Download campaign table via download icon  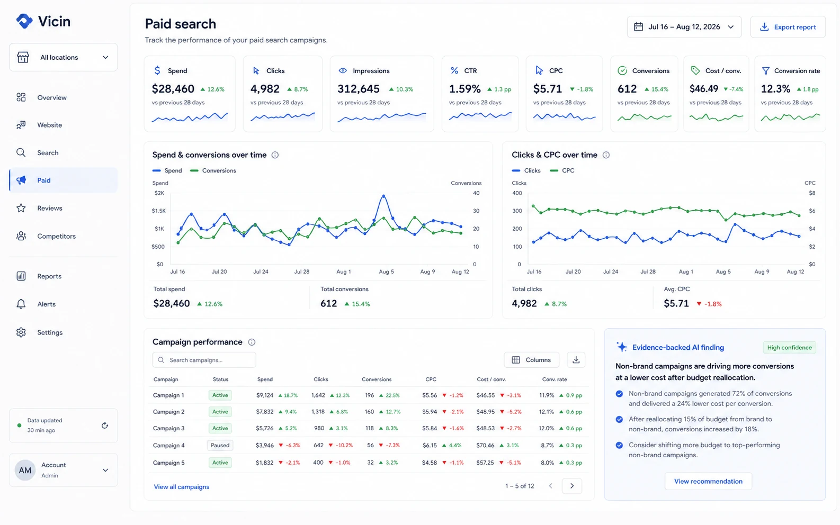576,360
